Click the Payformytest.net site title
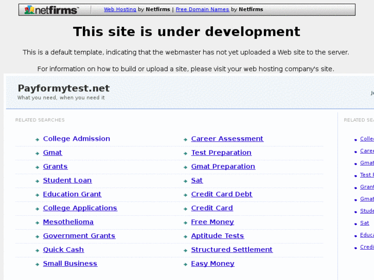374x280 pixels. [x=64, y=88]
